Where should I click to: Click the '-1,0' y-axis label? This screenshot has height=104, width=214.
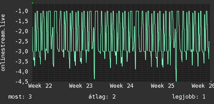22,11
